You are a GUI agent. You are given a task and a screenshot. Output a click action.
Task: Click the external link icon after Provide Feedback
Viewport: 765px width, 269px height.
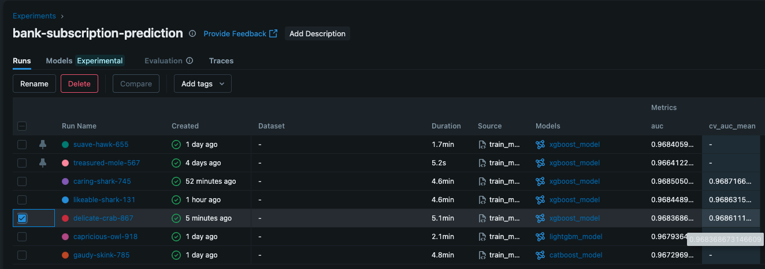(x=273, y=33)
